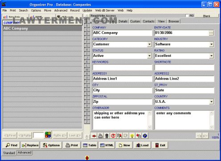Open the Table view button
221x161 pixels.
90,145
